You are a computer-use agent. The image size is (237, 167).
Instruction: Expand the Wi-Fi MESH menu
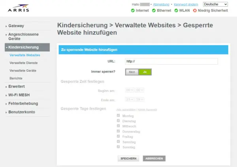[x=19, y=95]
